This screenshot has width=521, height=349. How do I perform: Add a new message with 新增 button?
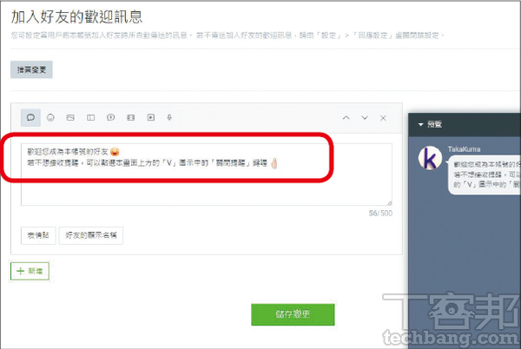point(30,271)
